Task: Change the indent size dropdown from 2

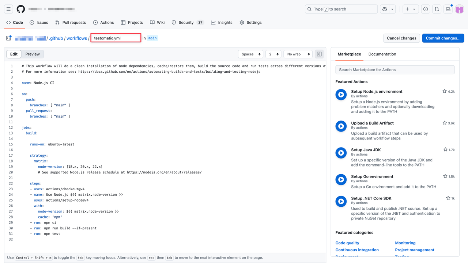Action: [273, 54]
